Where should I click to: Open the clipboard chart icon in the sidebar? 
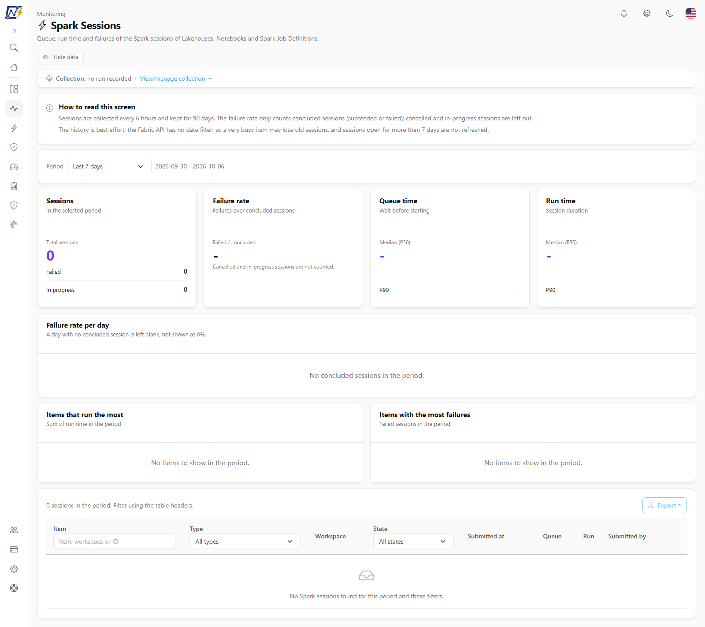pos(14,186)
